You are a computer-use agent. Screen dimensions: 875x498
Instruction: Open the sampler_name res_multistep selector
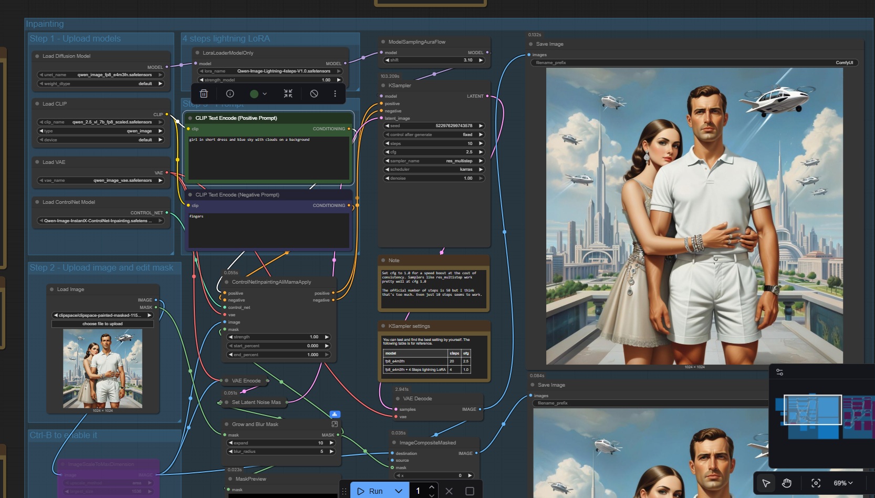434,161
